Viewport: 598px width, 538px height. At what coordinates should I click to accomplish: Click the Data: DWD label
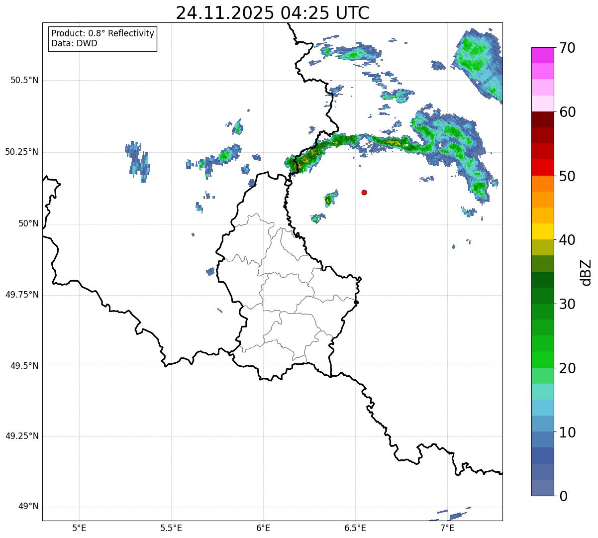74,43
